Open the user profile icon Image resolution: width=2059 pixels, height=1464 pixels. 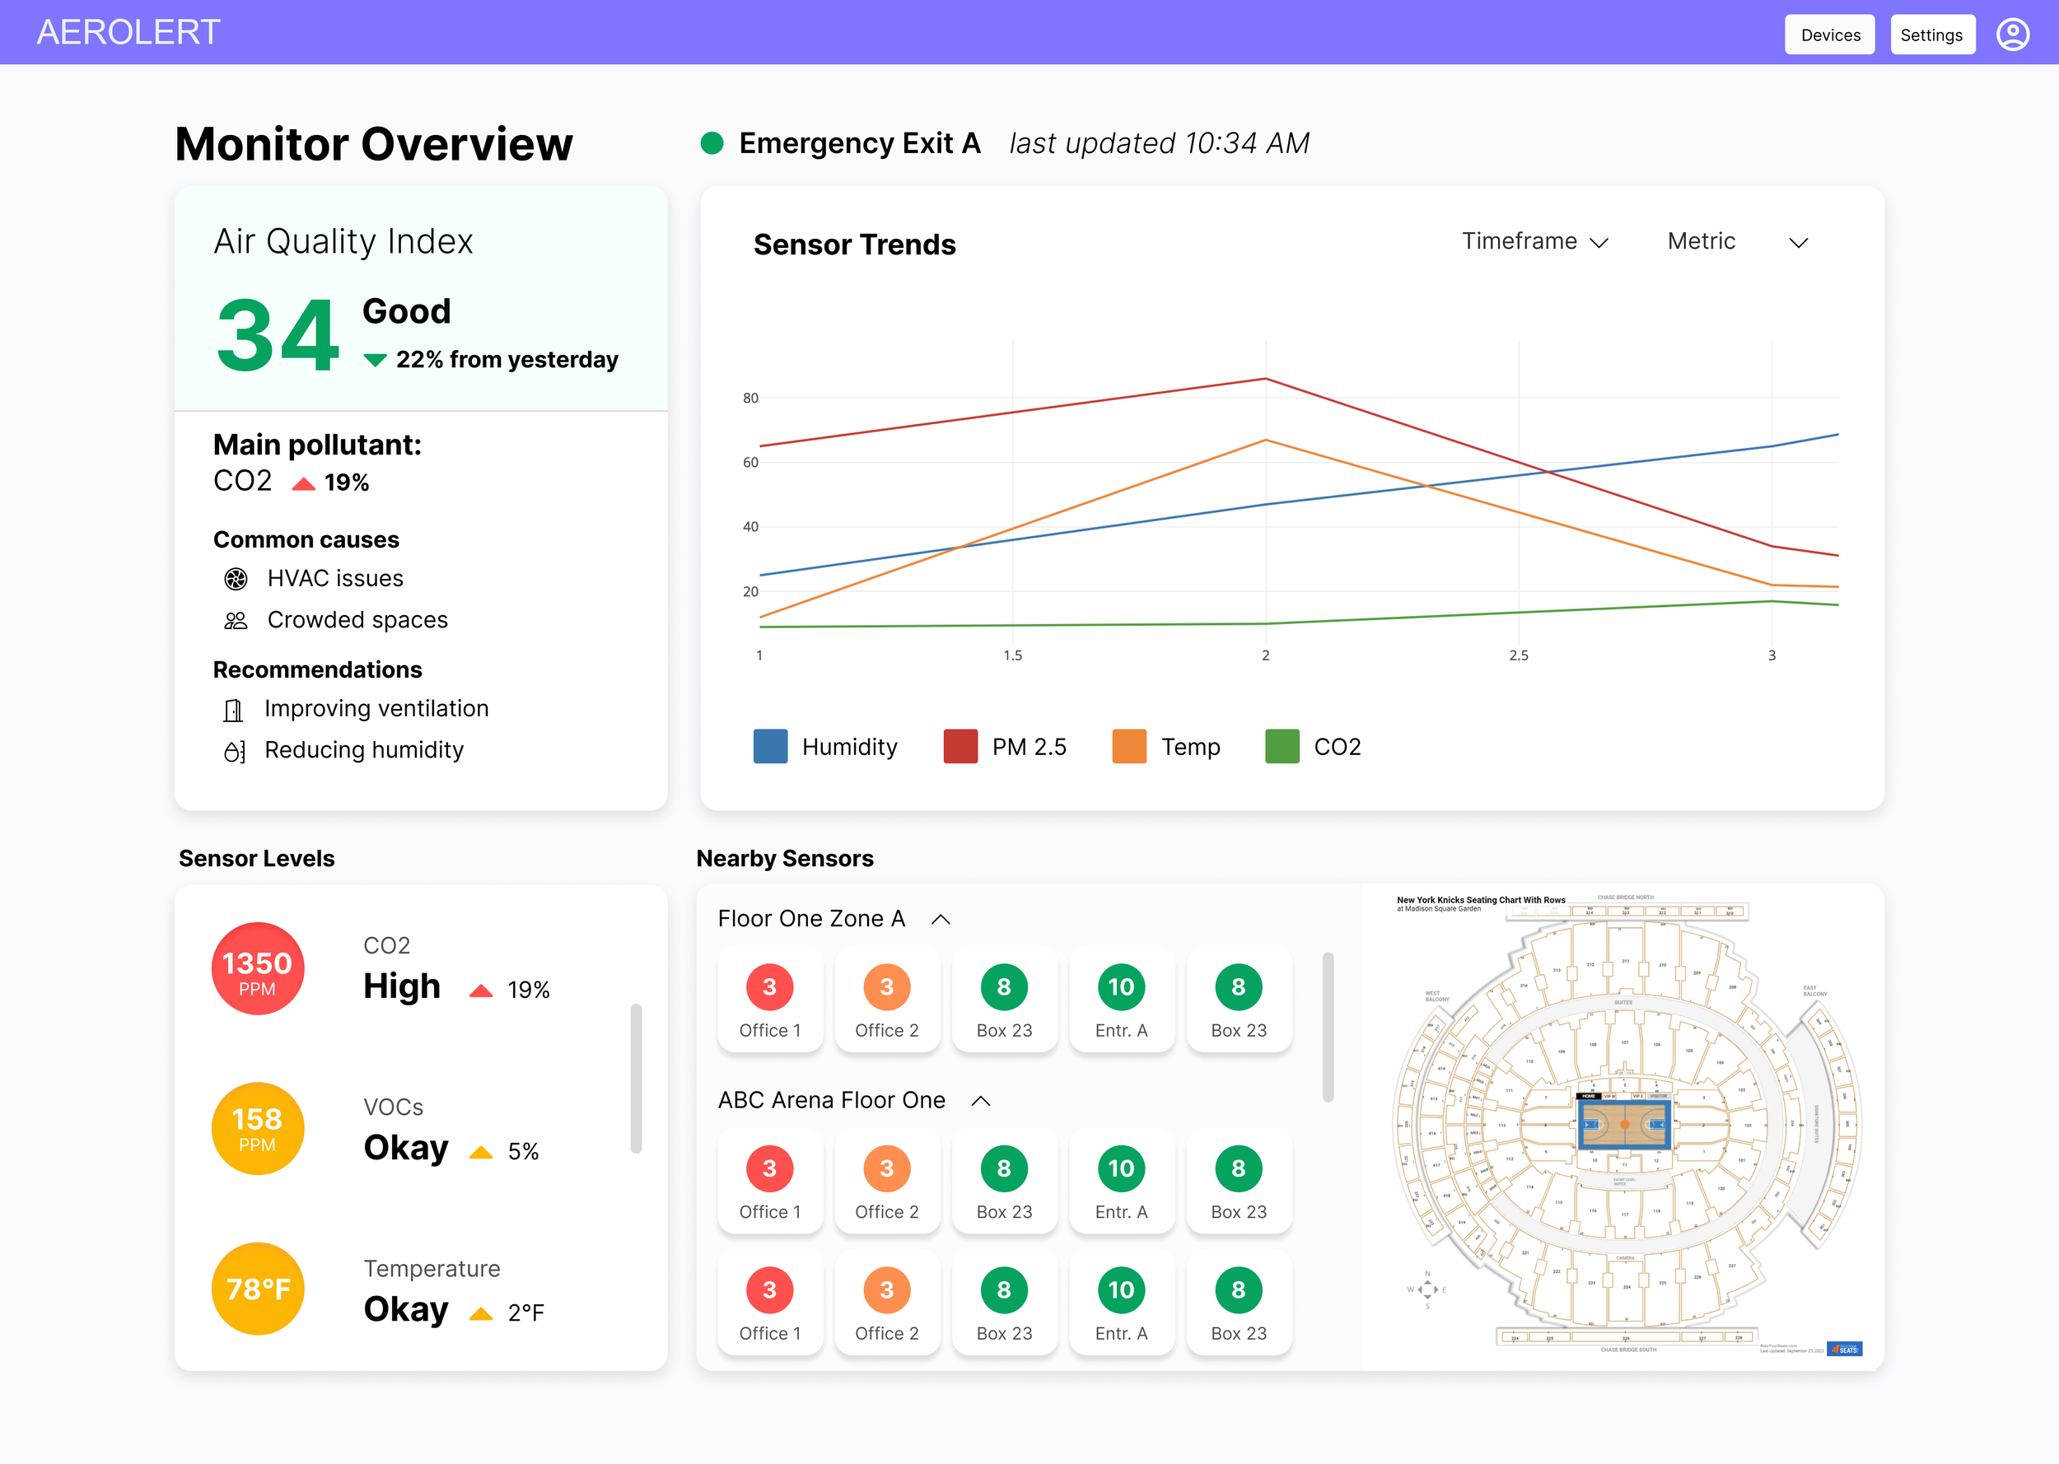tap(2012, 35)
